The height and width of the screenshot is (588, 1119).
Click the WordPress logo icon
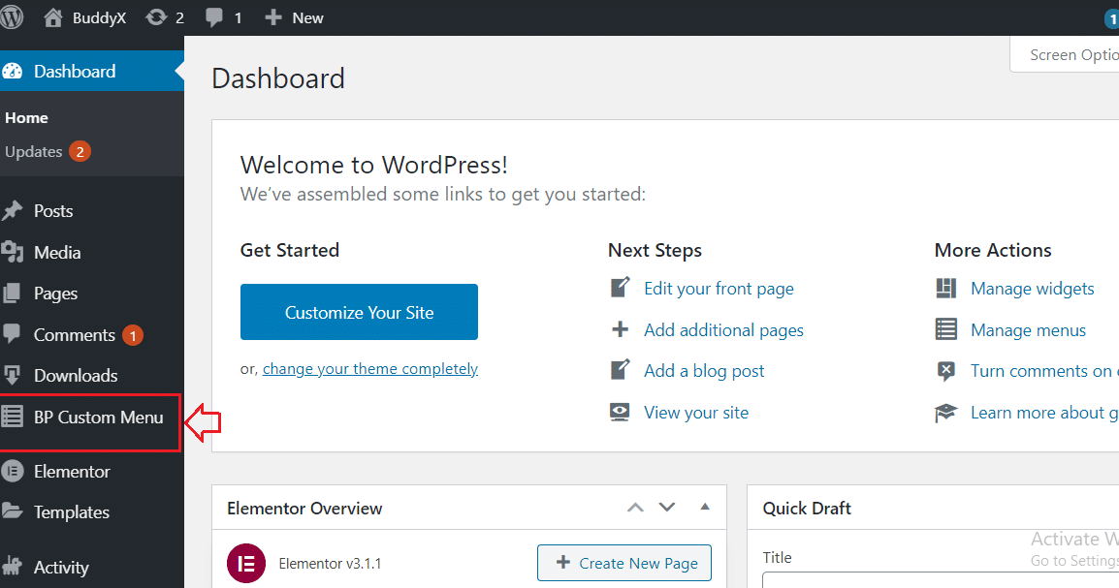(x=13, y=17)
